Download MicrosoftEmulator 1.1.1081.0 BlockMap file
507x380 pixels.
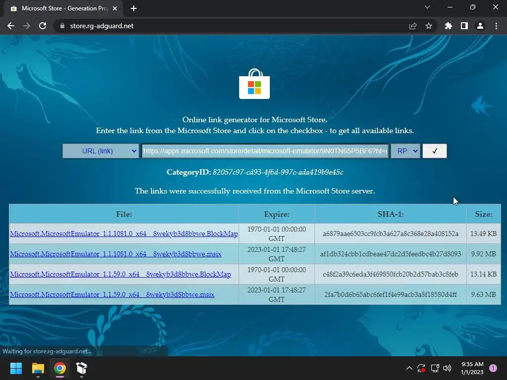(124, 234)
